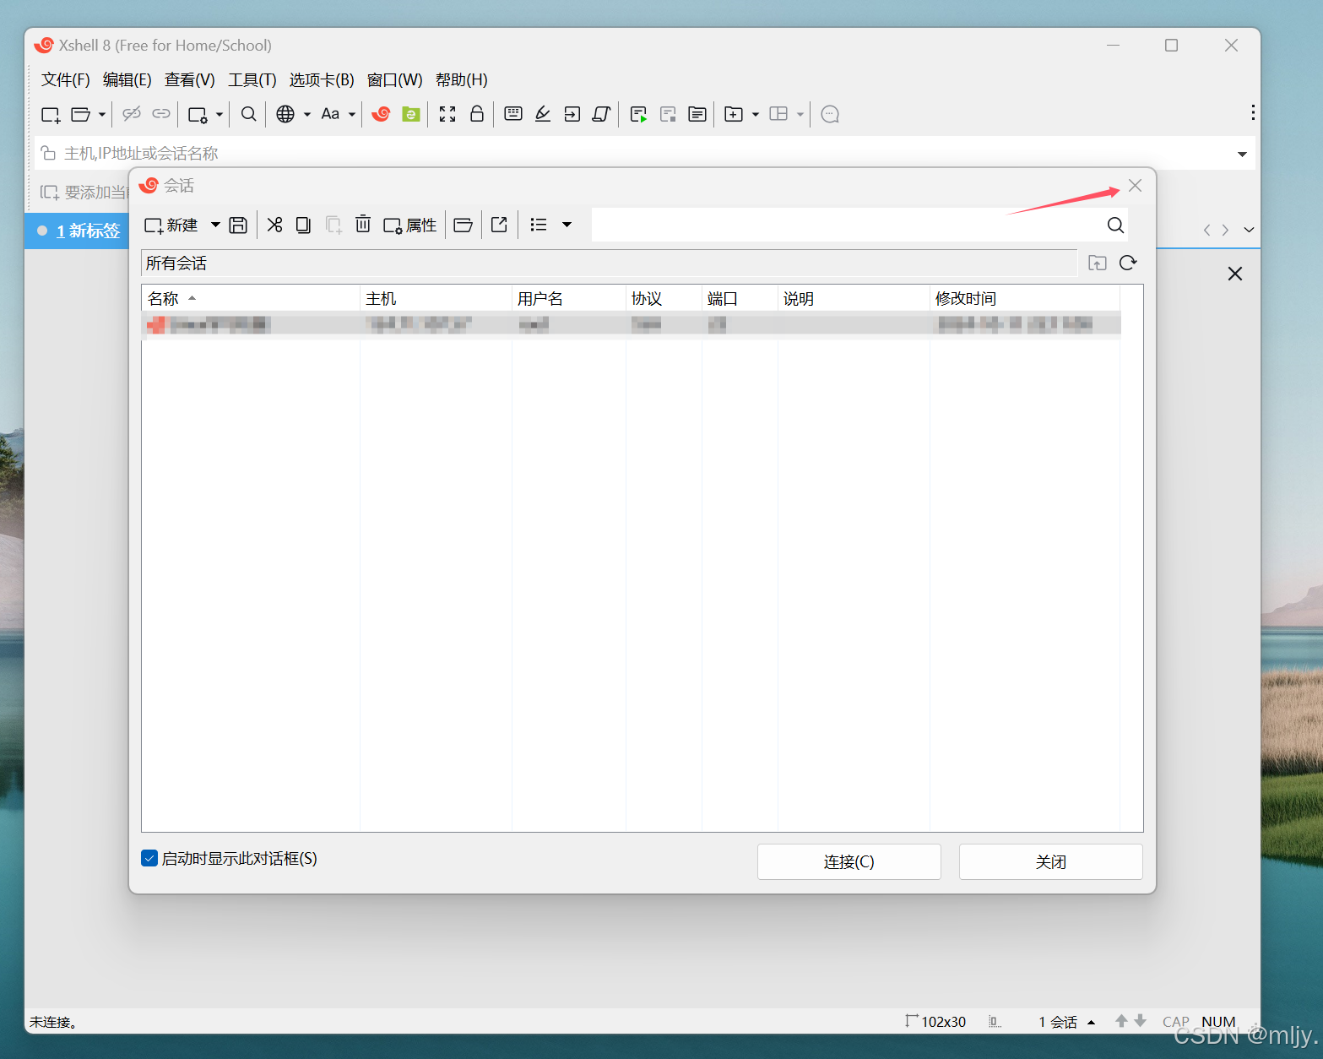Click the tab layout arrangement icon
1323x1059 pixels.
[x=779, y=114]
